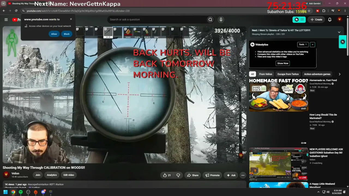The height and width of the screenshot is (196, 349).
Task: Show hidden system tray icons chevron
Action: (x=318, y=192)
